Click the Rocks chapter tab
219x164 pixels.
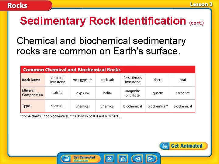[26, 5]
